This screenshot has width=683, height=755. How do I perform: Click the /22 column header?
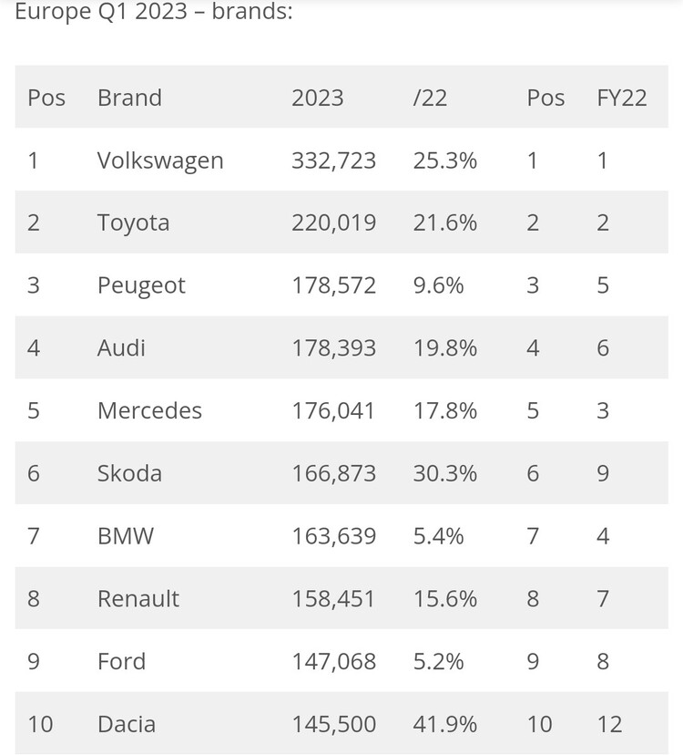coord(430,98)
